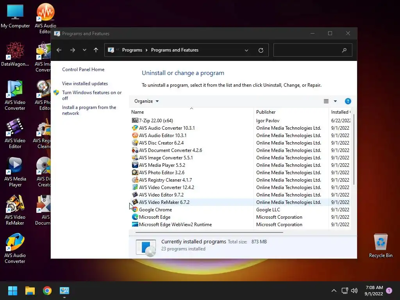
Task: Open File Explorer from taskbar
Action: (x=30, y=291)
